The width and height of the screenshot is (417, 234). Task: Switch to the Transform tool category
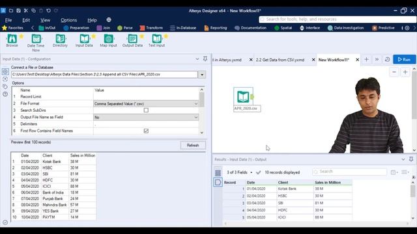tap(151, 28)
